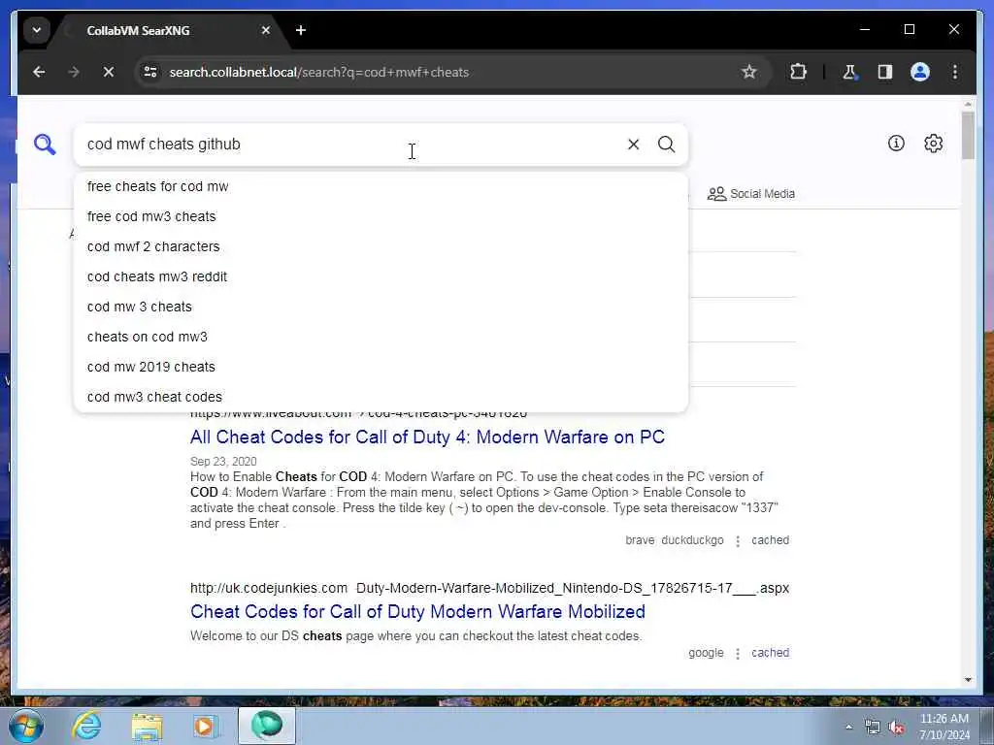Toggle the browser side panel
The image size is (994, 745).
click(885, 72)
